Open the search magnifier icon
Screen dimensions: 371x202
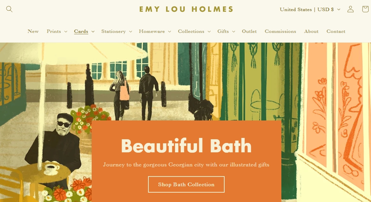click(9, 9)
